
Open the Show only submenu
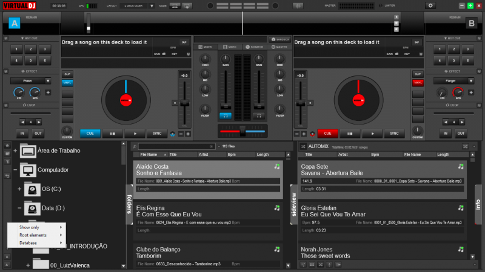(x=36, y=227)
